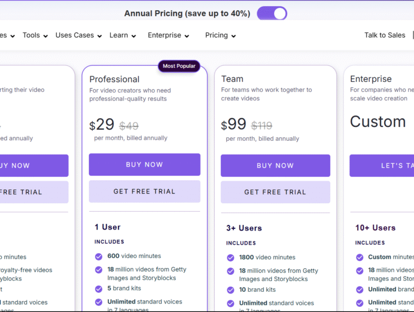
Task: Click Buy Now on Team plan
Action: point(275,166)
